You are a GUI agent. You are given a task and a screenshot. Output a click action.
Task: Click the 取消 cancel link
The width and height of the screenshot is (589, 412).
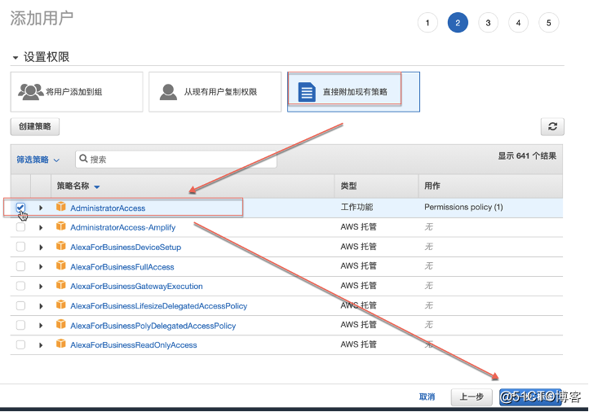[427, 397]
